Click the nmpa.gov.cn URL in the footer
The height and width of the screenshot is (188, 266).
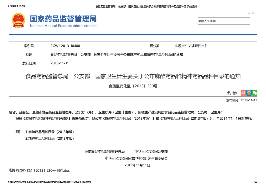[x=49, y=182]
